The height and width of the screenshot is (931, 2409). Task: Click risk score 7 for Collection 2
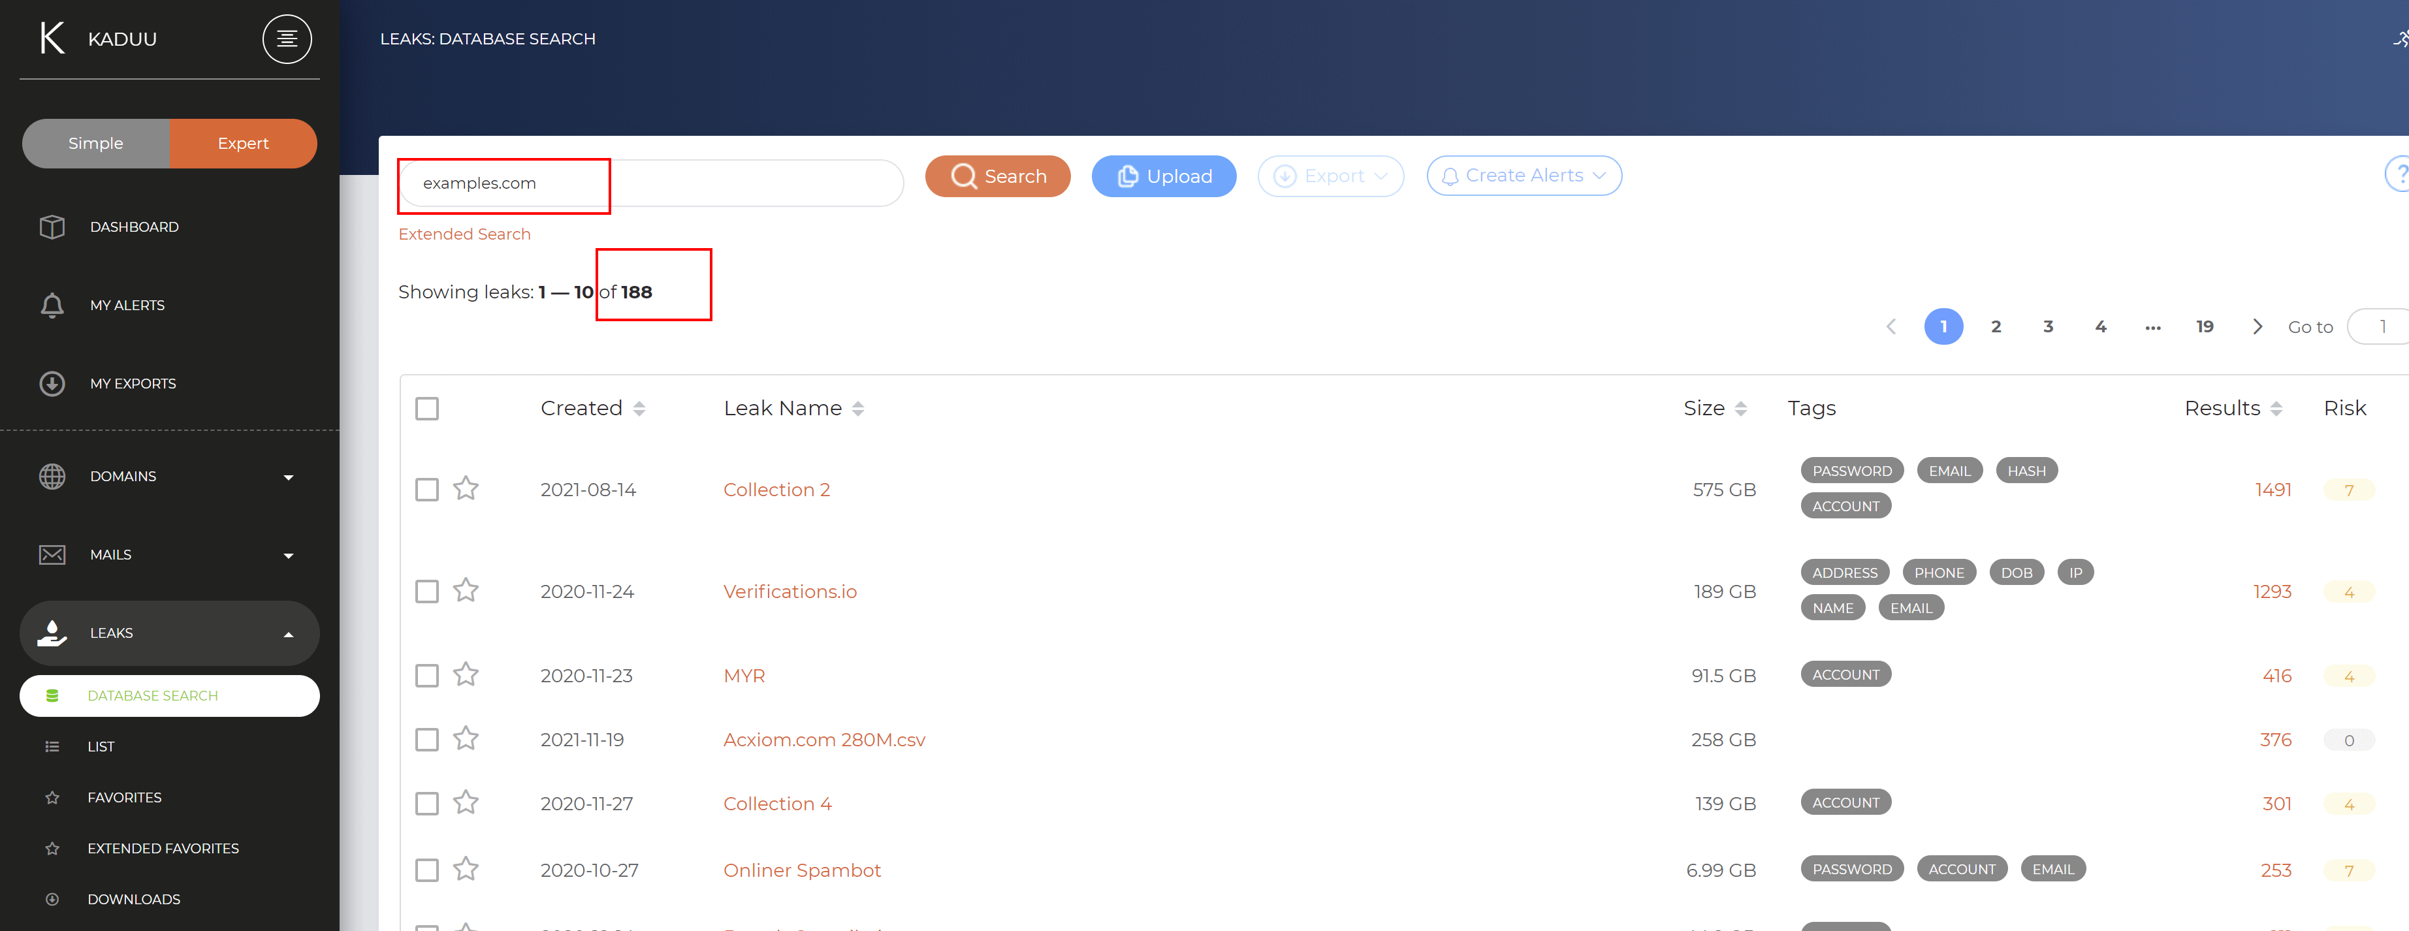tap(2348, 490)
